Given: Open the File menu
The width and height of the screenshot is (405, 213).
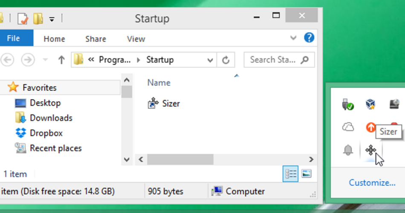Looking at the screenshot, I should coord(13,38).
